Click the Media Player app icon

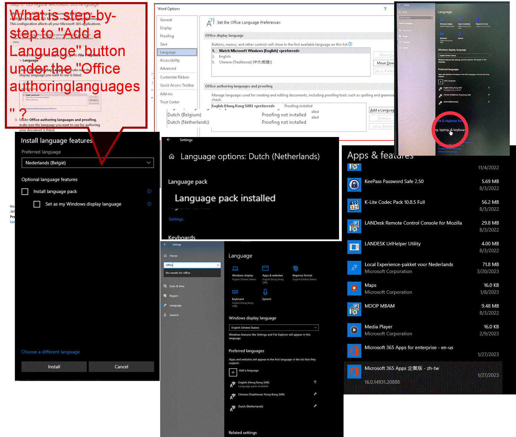tap(354, 330)
